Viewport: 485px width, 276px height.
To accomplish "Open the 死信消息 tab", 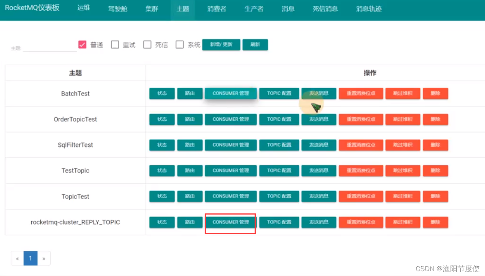I will (x=325, y=9).
